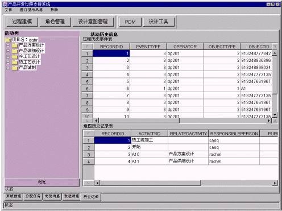282x211 pixels.
Task: Open 设计意图管理 module
Action: click(93, 22)
